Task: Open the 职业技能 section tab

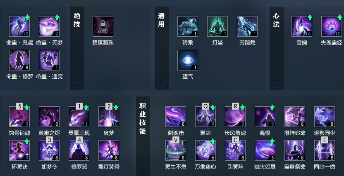Action: pyautogui.click(x=143, y=118)
